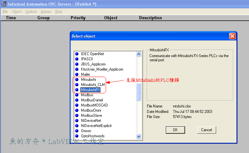Click the Priority column header
The image size is (249, 153).
(x=78, y=18)
